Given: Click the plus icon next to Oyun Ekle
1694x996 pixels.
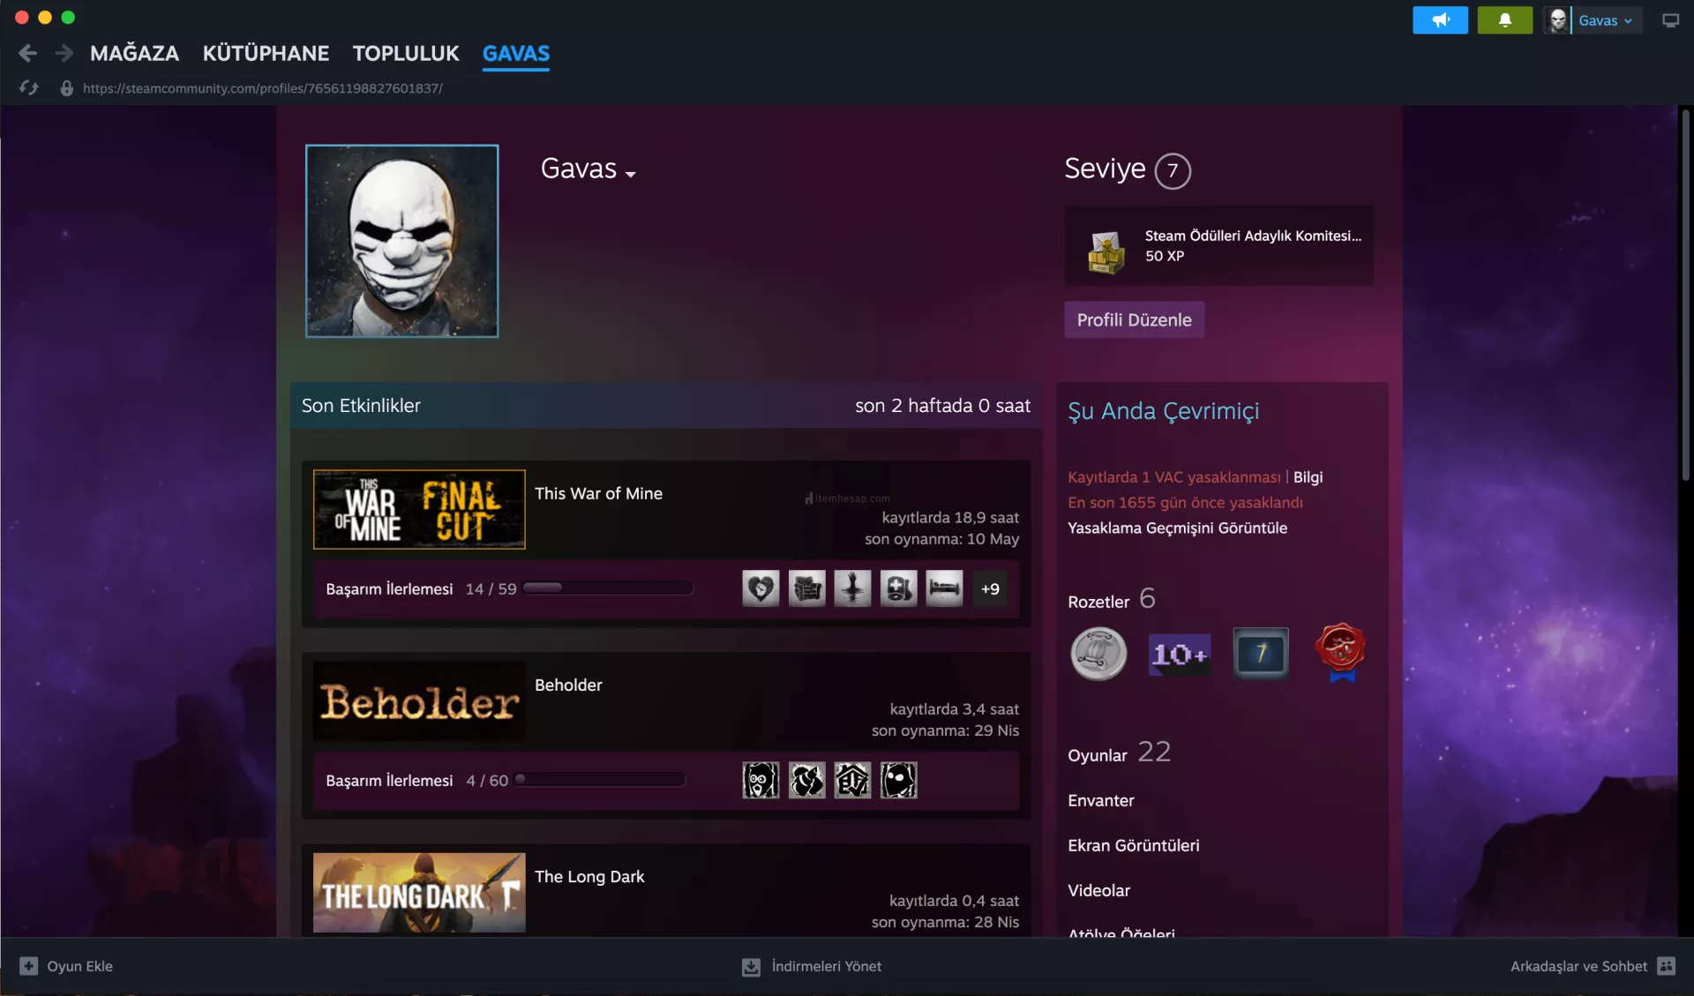Looking at the screenshot, I should tap(29, 966).
